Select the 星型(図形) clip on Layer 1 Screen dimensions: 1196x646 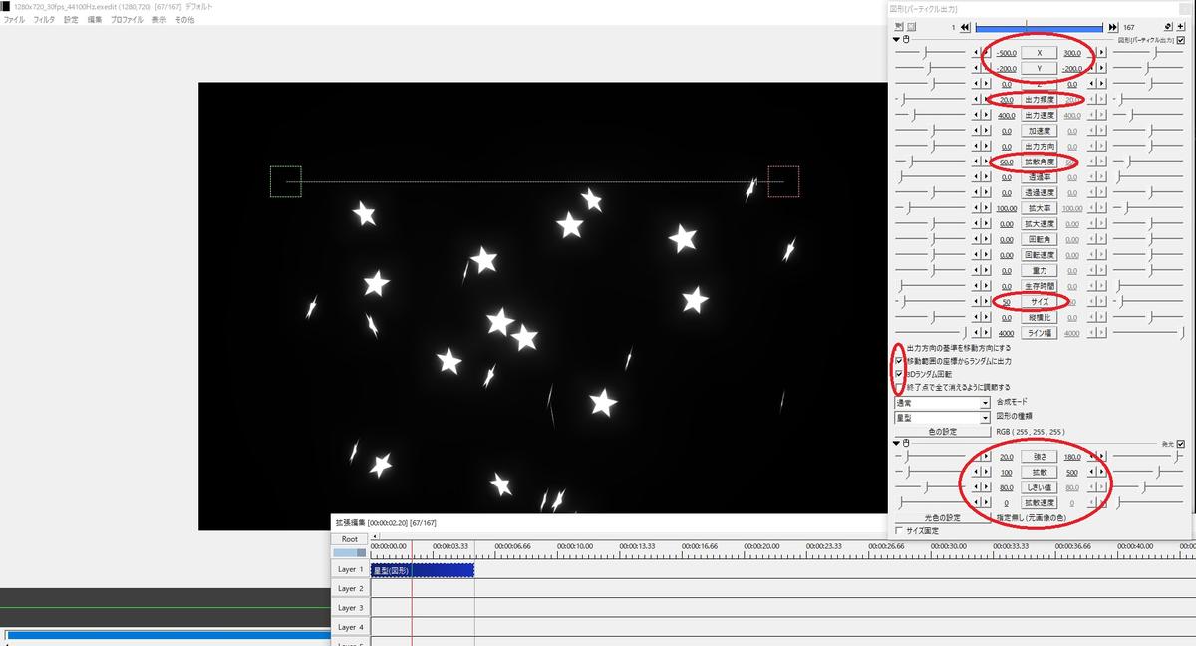422,570
